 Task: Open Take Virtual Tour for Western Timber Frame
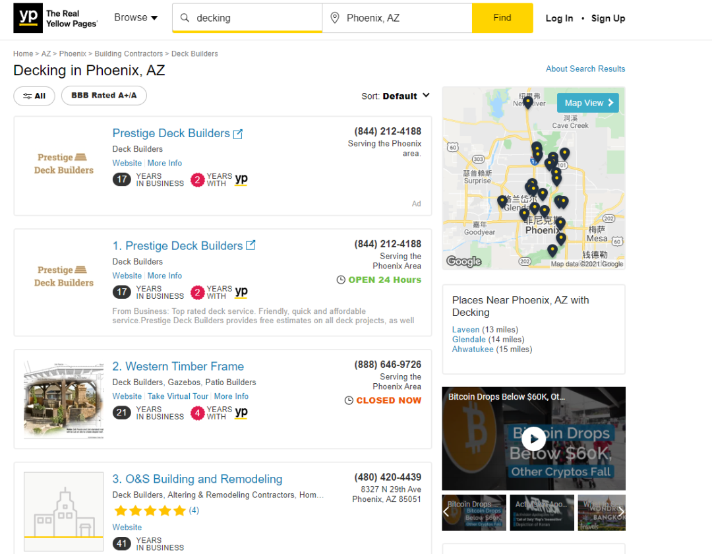(x=178, y=396)
